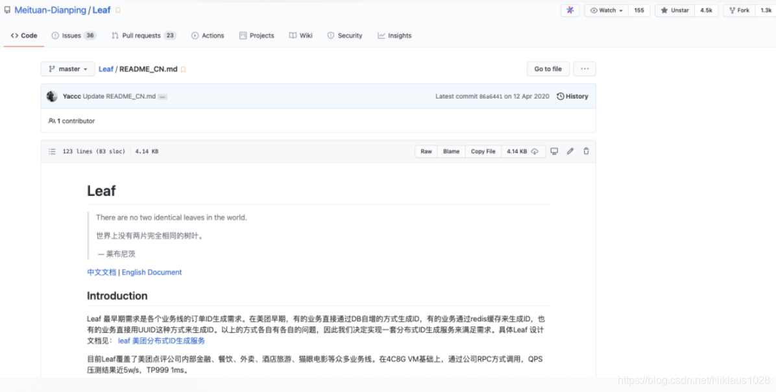776x392 pixels.
Task: Switch to the Issues tab
Action: coord(74,36)
